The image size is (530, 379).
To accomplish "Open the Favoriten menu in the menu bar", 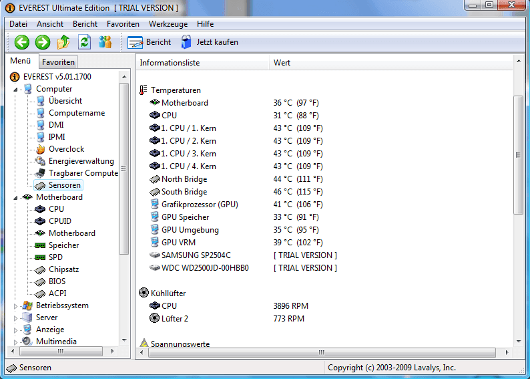I will (123, 24).
